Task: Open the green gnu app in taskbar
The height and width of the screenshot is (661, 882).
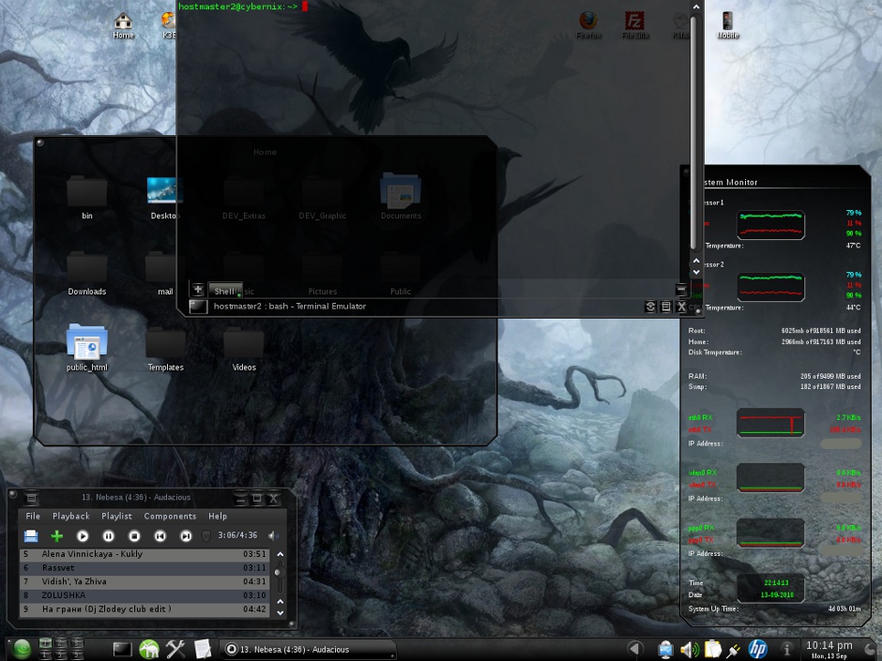Action: (x=149, y=649)
